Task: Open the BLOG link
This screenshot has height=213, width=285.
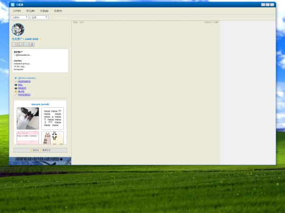Action: pyautogui.click(x=21, y=92)
